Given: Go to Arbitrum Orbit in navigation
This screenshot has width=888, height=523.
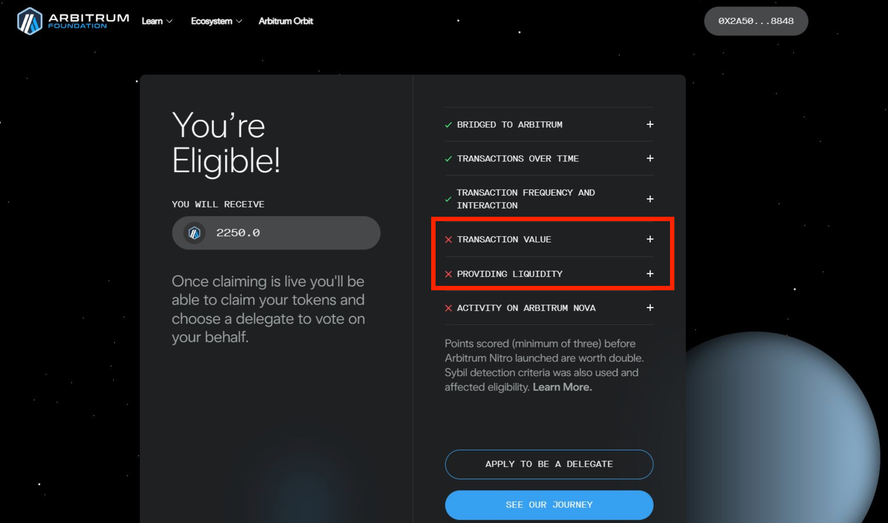Looking at the screenshot, I should (286, 21).
